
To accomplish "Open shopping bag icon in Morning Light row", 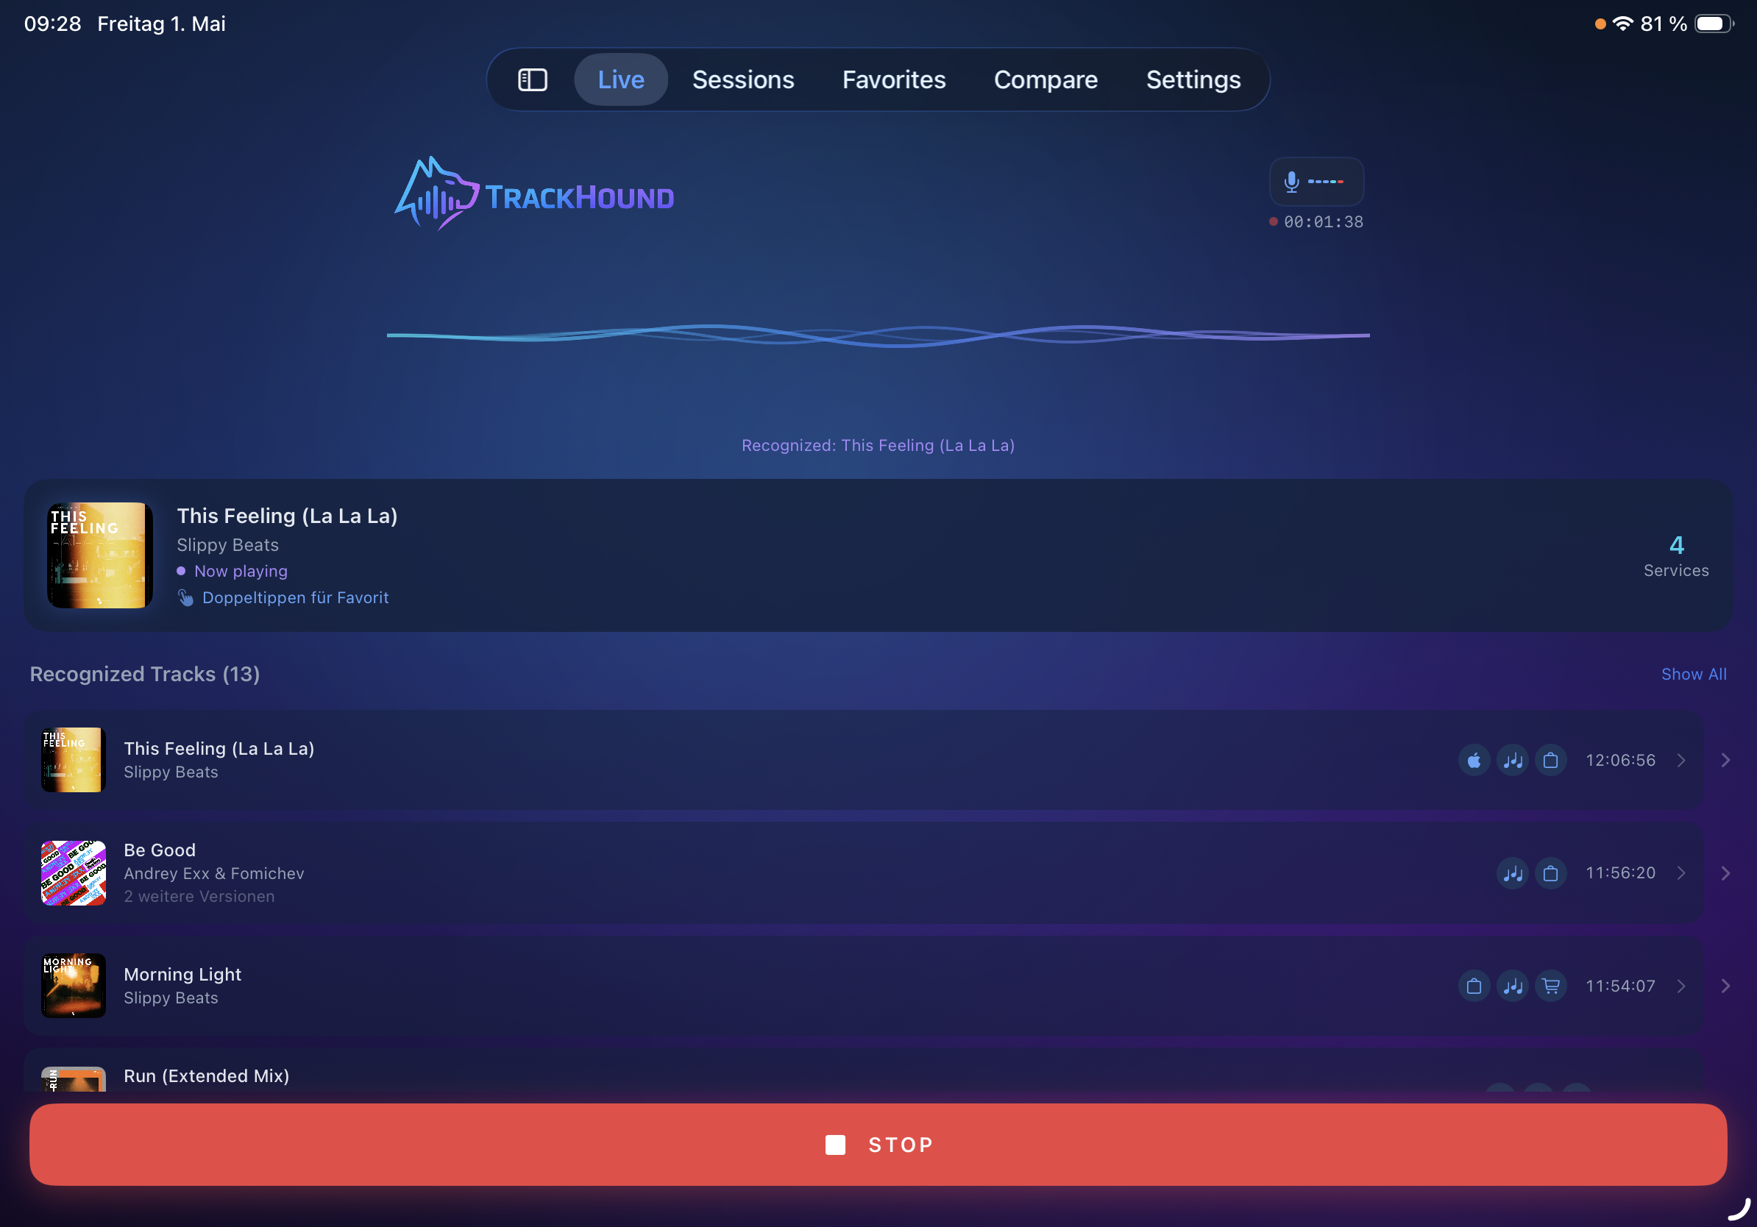I will click(1474, 986).
